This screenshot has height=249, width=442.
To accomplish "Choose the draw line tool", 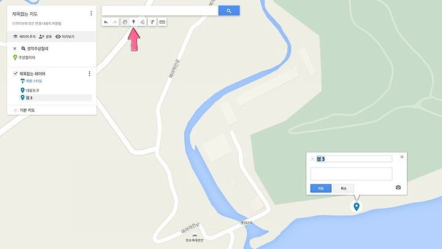I will tap(142, 22).
